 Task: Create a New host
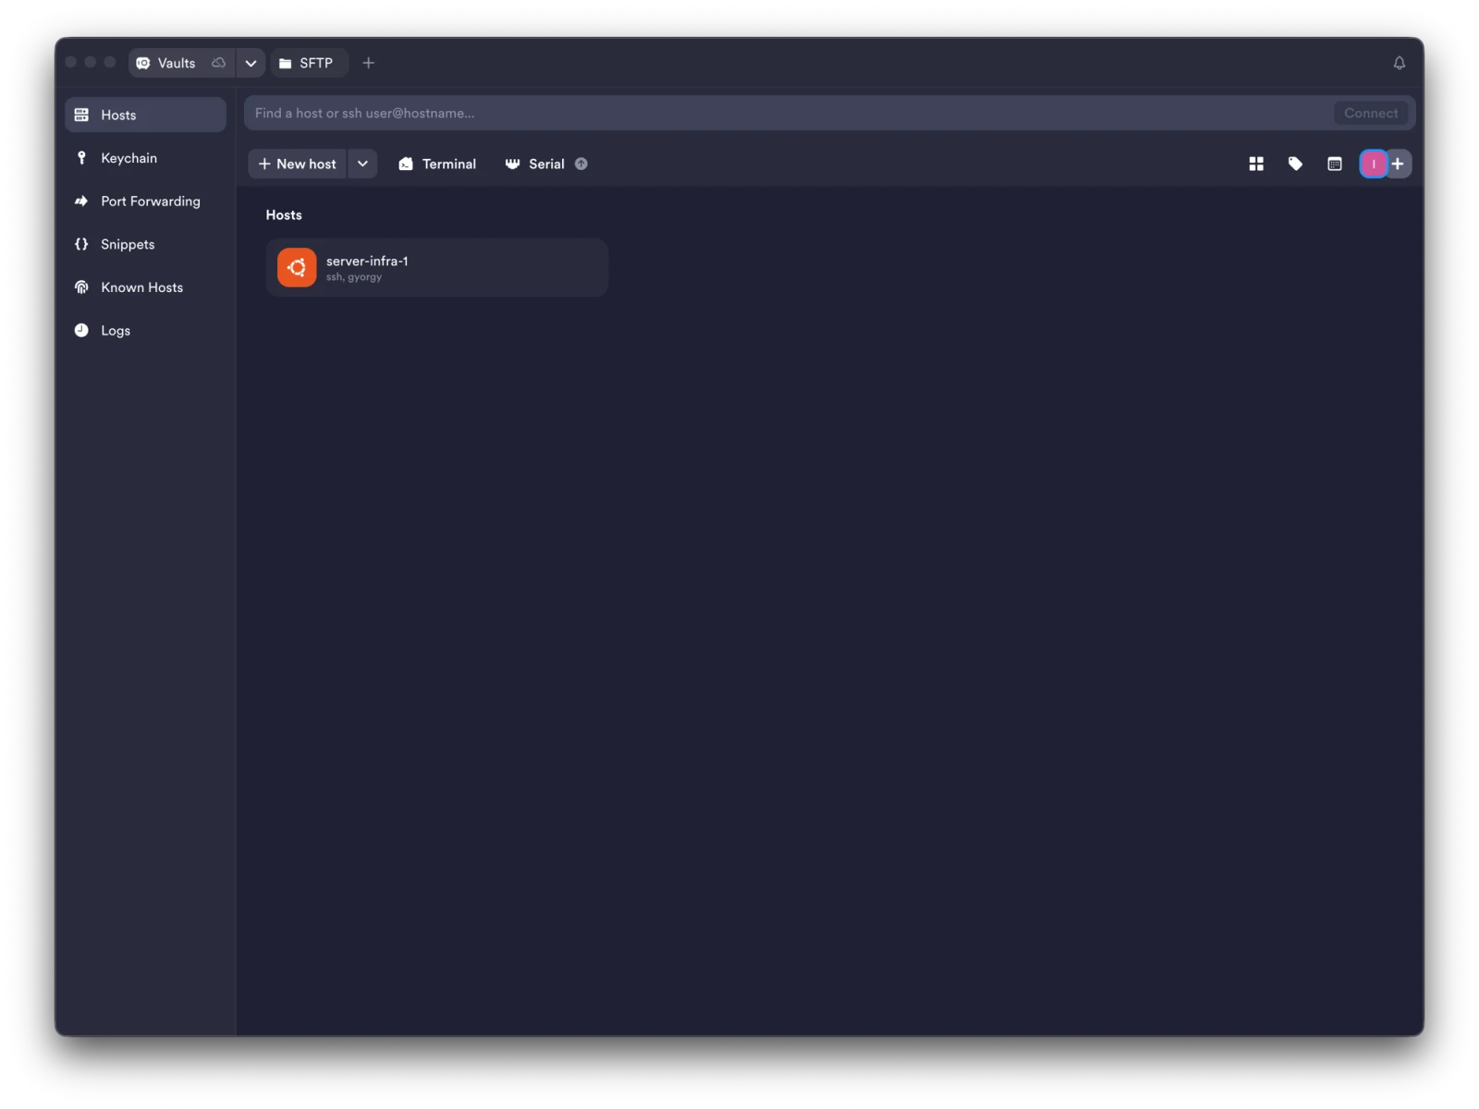(x=298, y=164)
